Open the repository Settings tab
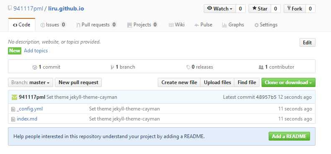 click(266, 25)
